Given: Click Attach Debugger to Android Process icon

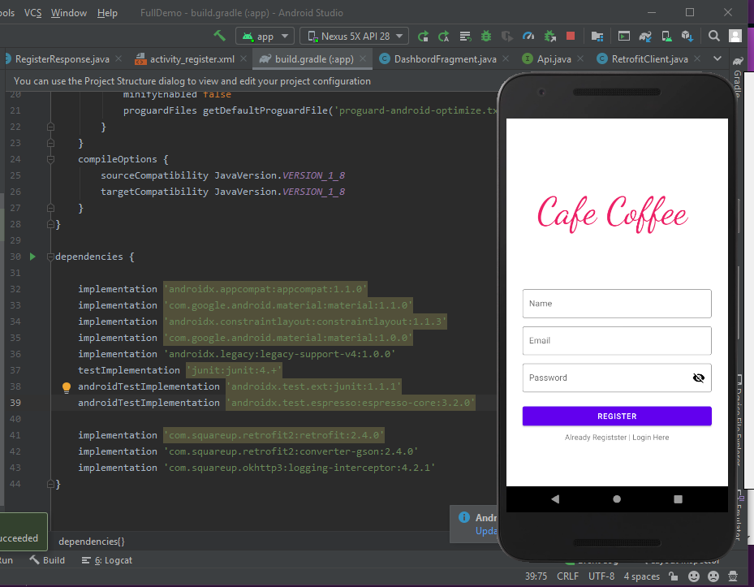Looking at the screenshot, I should click(549, 36).
